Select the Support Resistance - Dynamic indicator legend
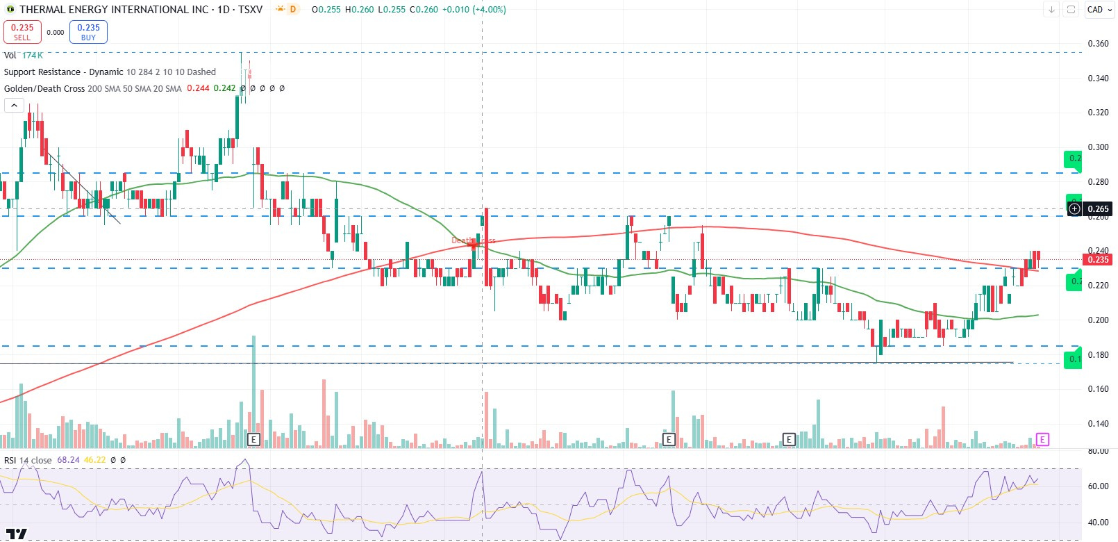 [110, 72]
